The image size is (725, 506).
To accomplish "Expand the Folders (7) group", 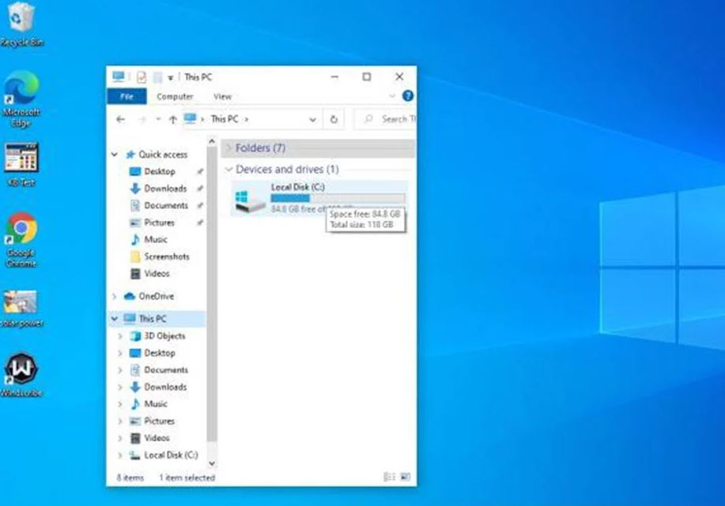I will [x=228, y=148].
